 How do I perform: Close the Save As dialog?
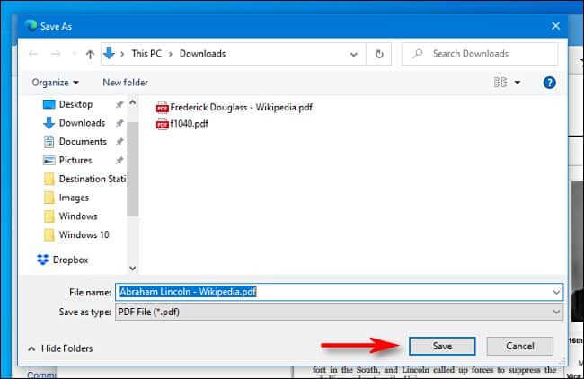[x=555, y=26]
